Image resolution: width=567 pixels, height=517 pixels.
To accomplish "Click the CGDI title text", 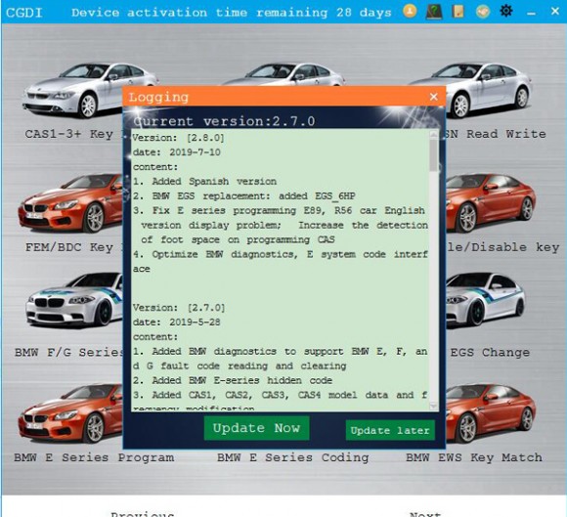I will [x=24, y=13].
